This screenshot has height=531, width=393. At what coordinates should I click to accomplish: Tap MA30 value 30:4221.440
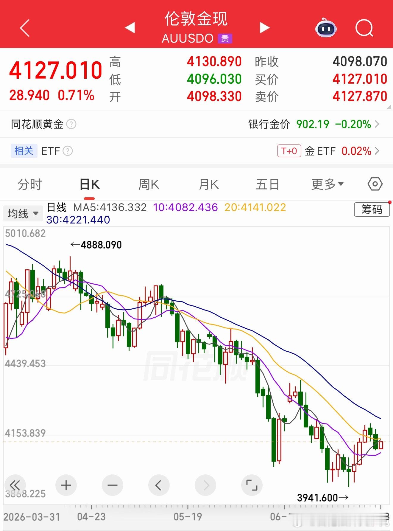click(78, 220)
